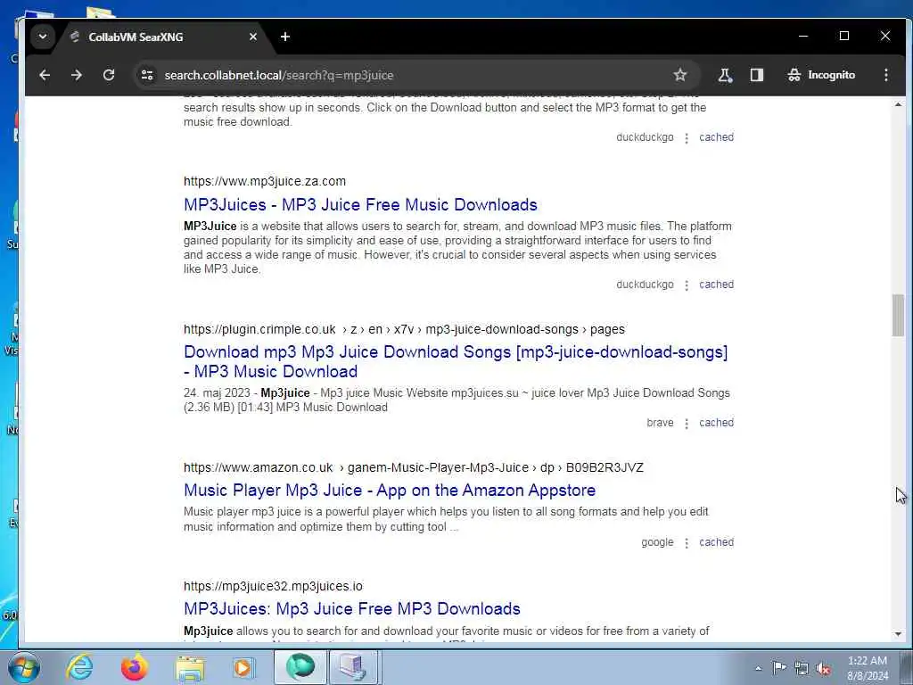The width and height of the screenshot is (913, 685).
Task: Click the duckduckgo label under mp3juice.za.com result
Action: (645, 285)
